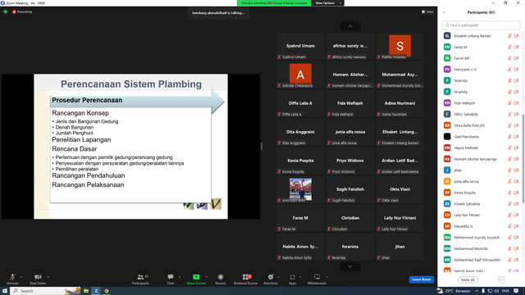Show previous gallery page up arrow
The width and height of the screenshot is (525, 295).
[350, 26]
